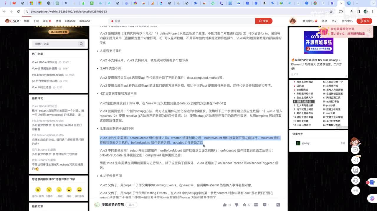Open the headset customer service icon
Image resolution: width=377 pixels, height=211 pixels.
(355, 180)
